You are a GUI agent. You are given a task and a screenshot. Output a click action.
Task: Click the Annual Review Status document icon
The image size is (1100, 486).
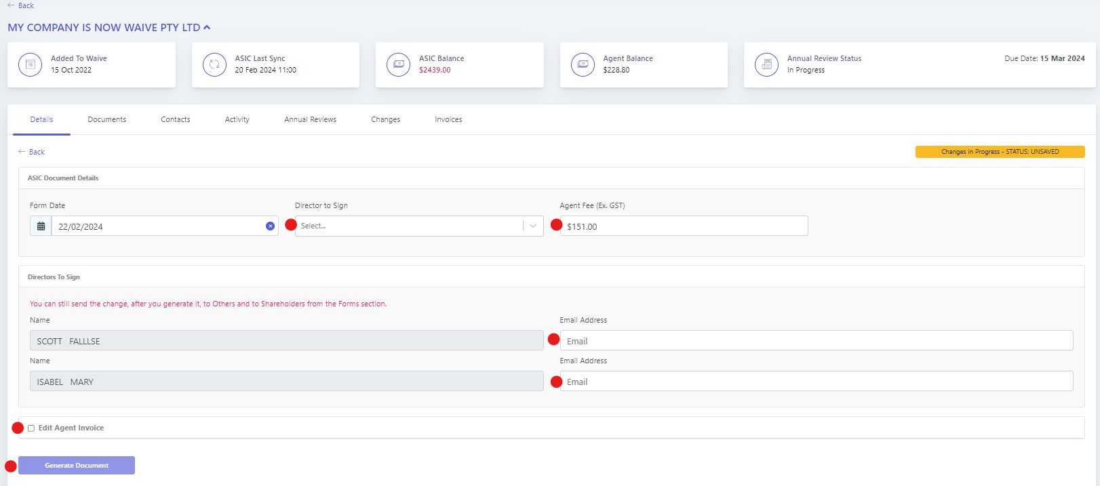point(766,64)
